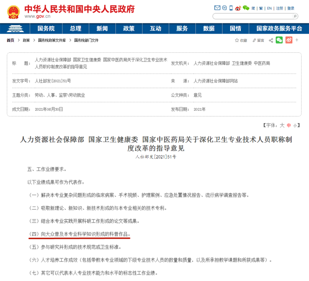Screen dimensions: 309x281
Task: Switch font size to 小
Action: [x=295, y=125]
